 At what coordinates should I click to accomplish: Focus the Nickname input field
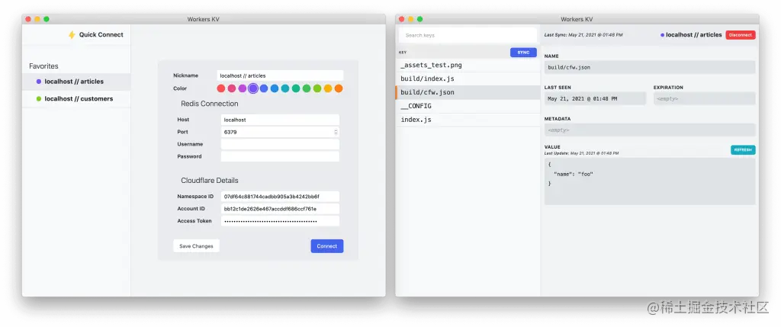point(280,75)
